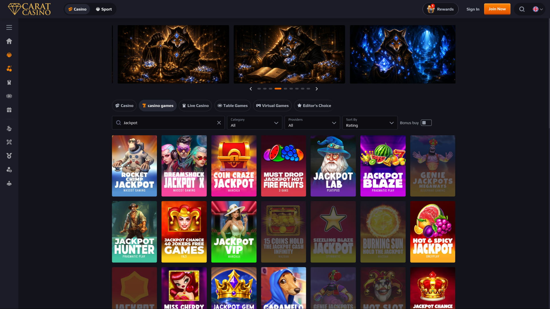Screen dimensions: 550x309
Task: Open the language flag selector
Action: pos(538,9)
